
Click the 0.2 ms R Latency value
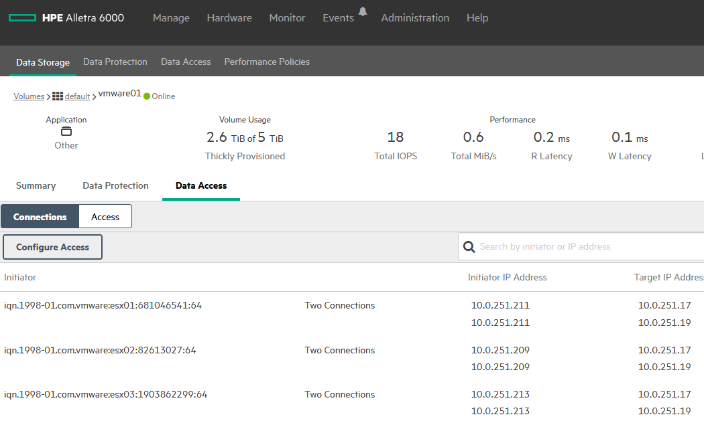click(552, 137)
